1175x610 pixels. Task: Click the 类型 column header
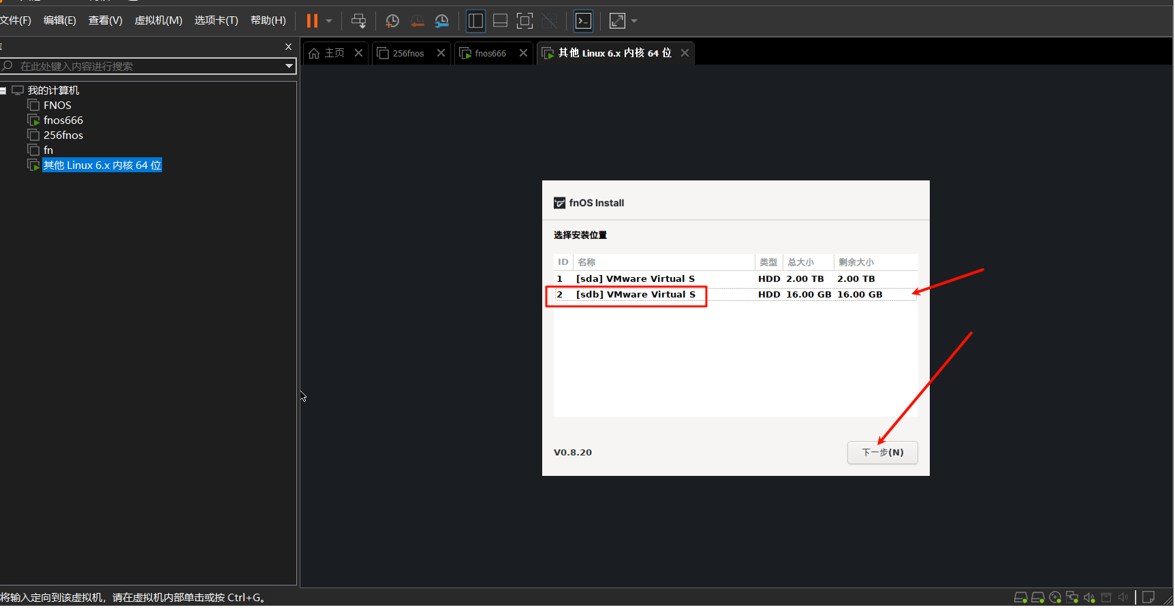pyautogui.click(x=769, y=262)
